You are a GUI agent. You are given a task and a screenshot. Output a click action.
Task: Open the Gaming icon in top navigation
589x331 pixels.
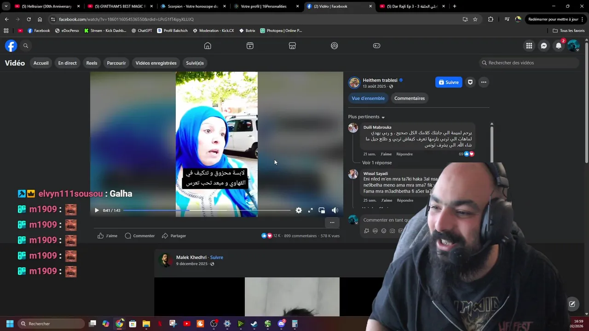(x=376, y=46)
